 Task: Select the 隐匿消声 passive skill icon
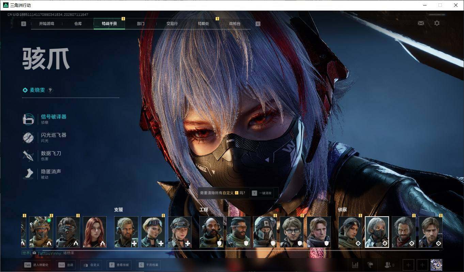tap(28, 174)
